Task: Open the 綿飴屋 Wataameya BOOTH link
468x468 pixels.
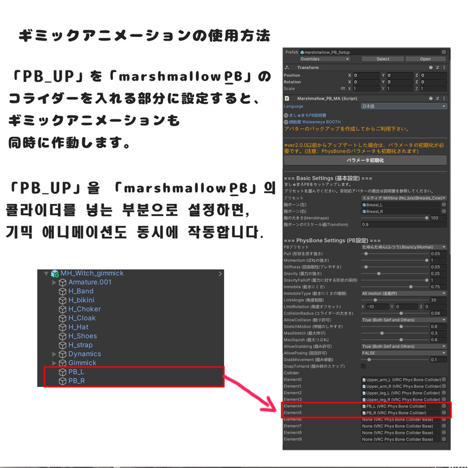Action: [x=314, y=122]
